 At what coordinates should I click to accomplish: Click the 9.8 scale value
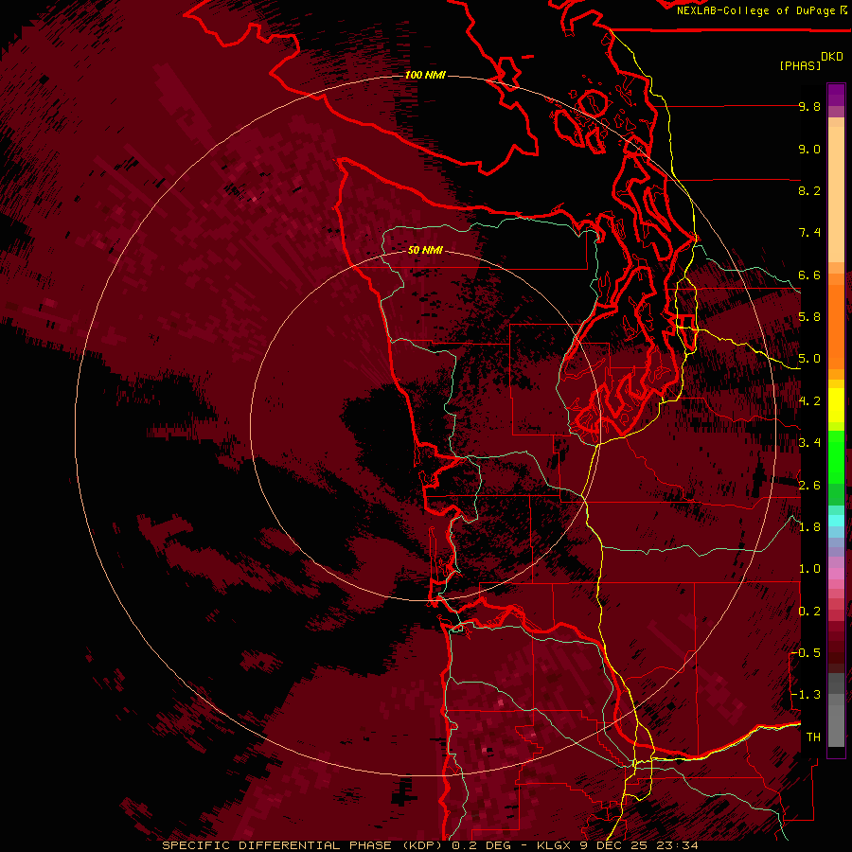(809, 106)
